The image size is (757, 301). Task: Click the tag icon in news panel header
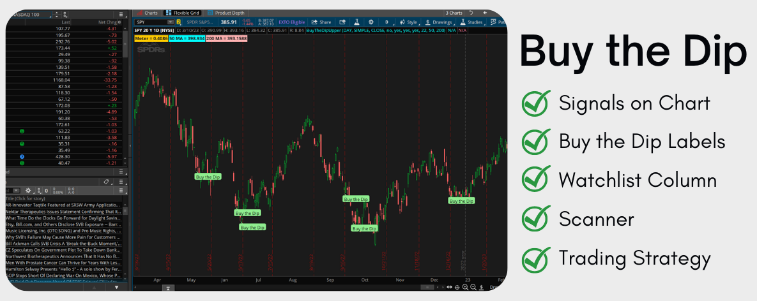point(106,182)
